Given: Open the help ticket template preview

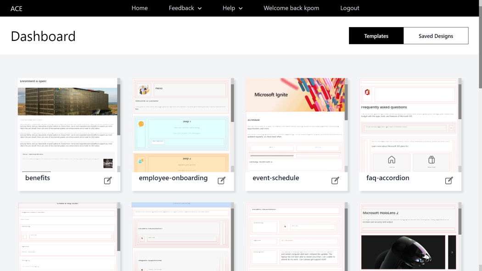Looking at the screenshot, I should [x=67, y=236].
